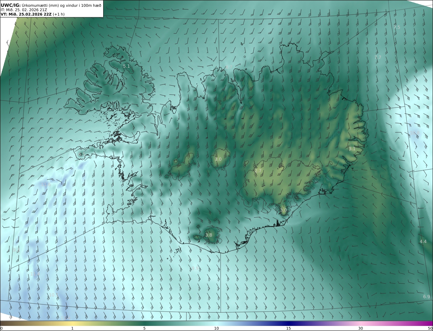Click the '10' tick label on the color scale

(216, 328)
